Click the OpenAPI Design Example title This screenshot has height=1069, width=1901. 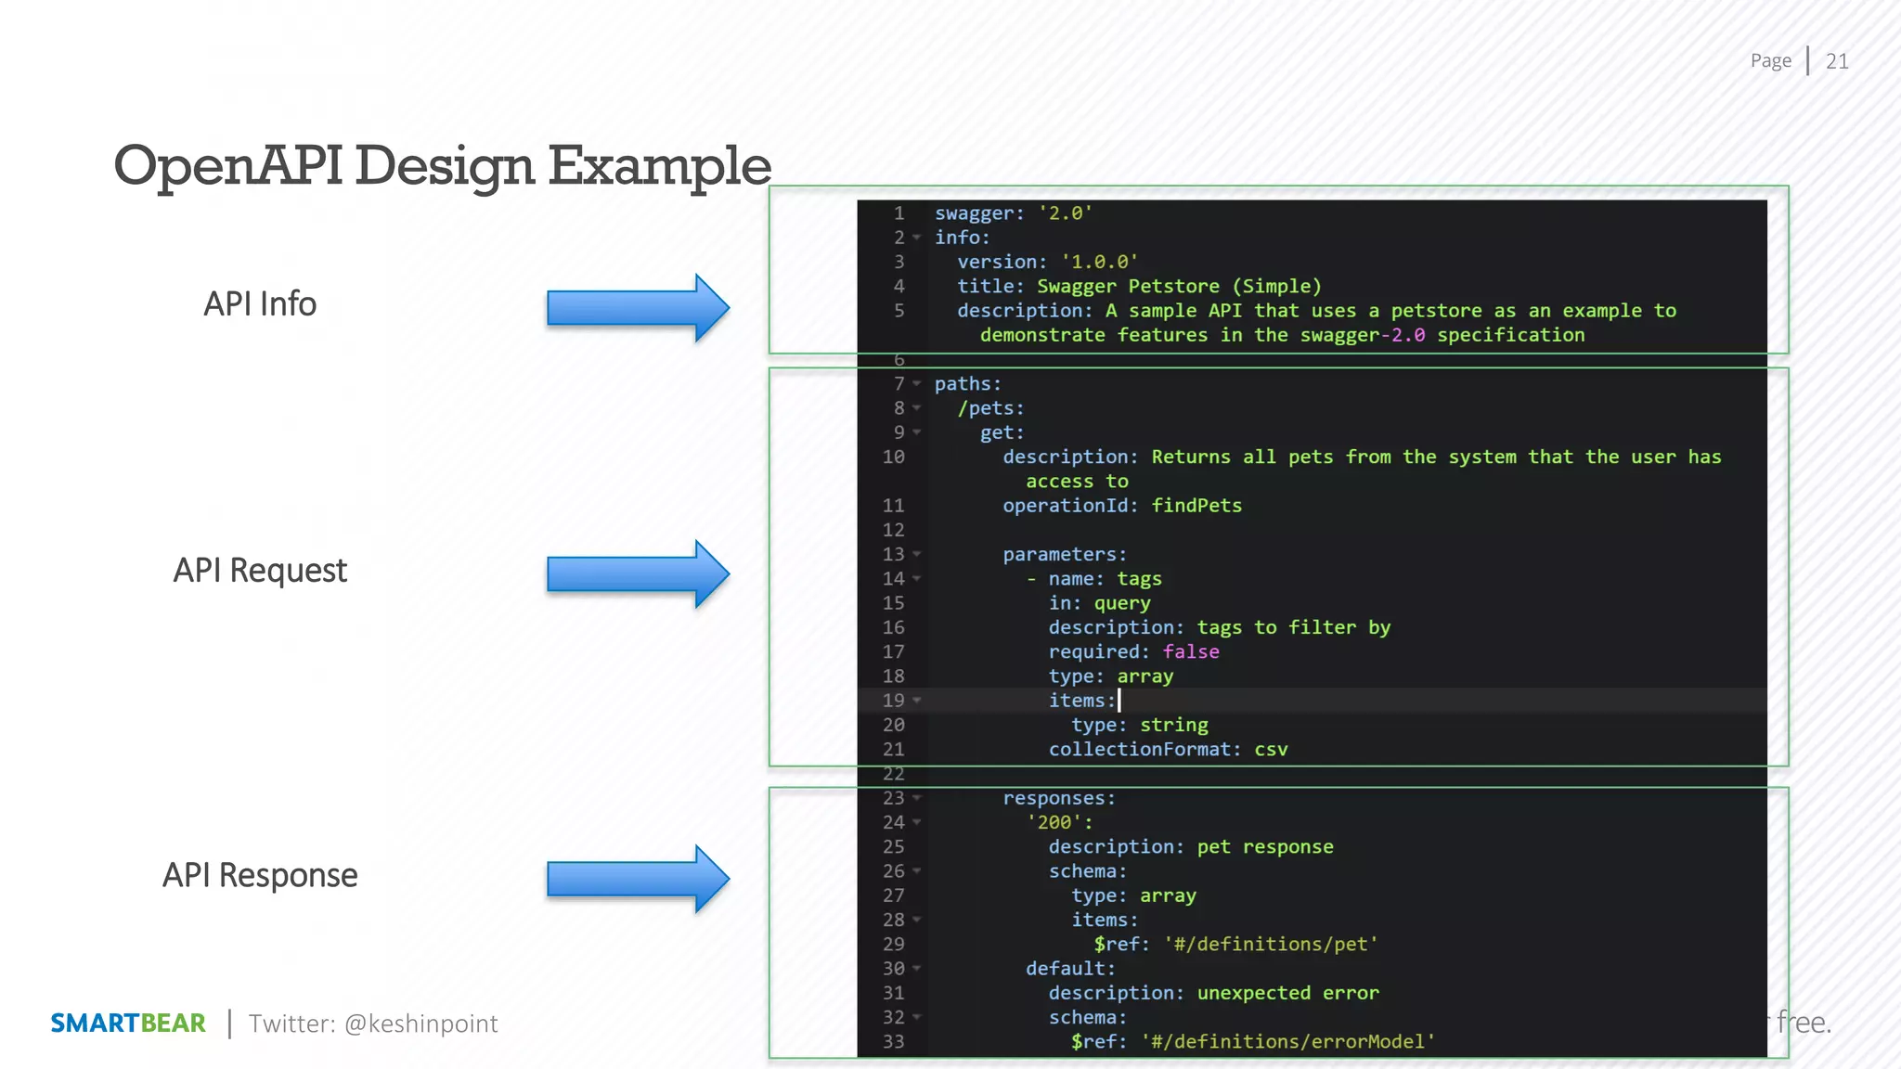pyautogui.click(x=442, y=165)
